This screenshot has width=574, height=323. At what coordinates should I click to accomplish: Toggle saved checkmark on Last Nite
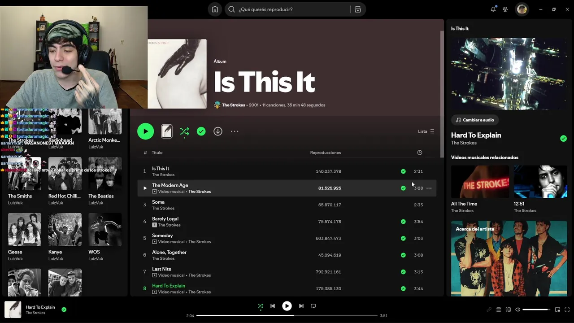[x=403, y=272]
